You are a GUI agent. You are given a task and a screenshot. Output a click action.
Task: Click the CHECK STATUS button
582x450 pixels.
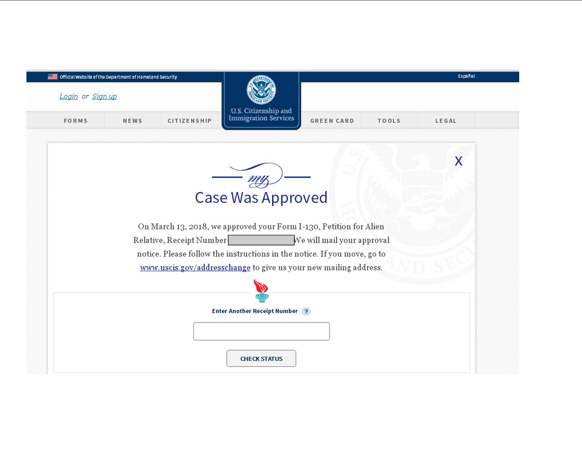tap(261, 359)
